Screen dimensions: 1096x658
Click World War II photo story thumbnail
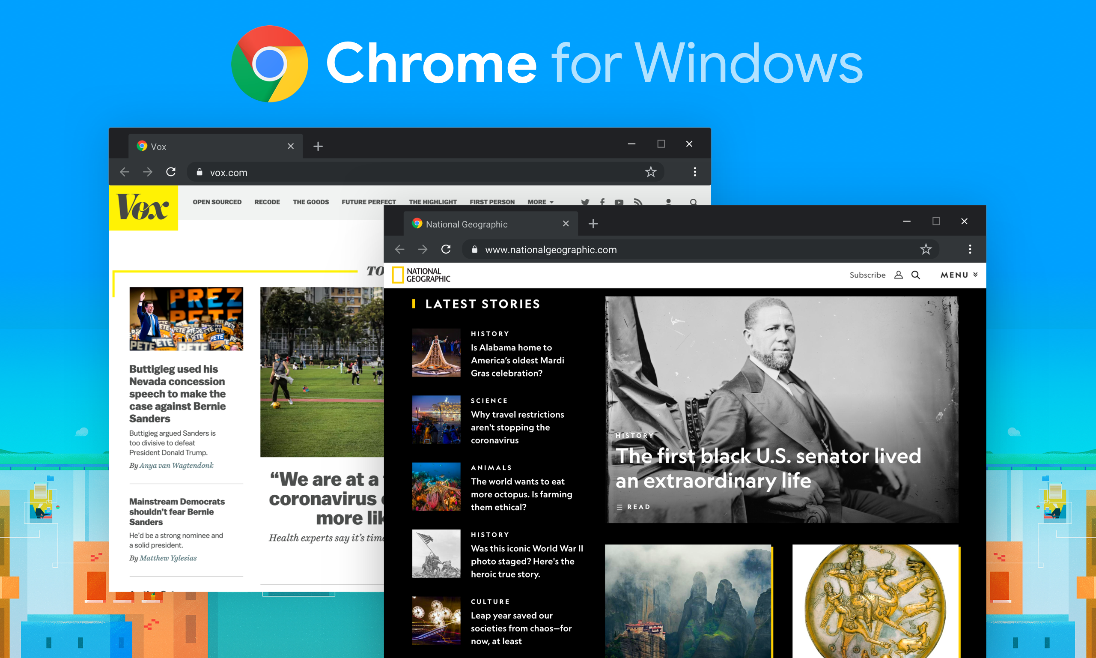(436, 554)
